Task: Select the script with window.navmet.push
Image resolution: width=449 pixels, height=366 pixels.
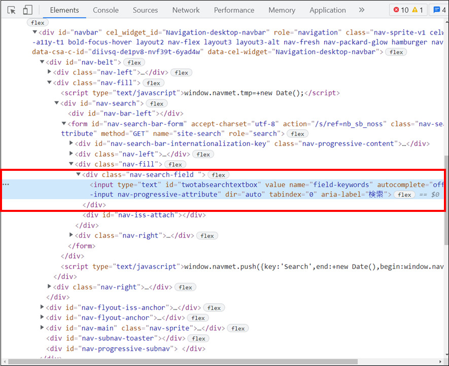Action: (x=252, y=267)
